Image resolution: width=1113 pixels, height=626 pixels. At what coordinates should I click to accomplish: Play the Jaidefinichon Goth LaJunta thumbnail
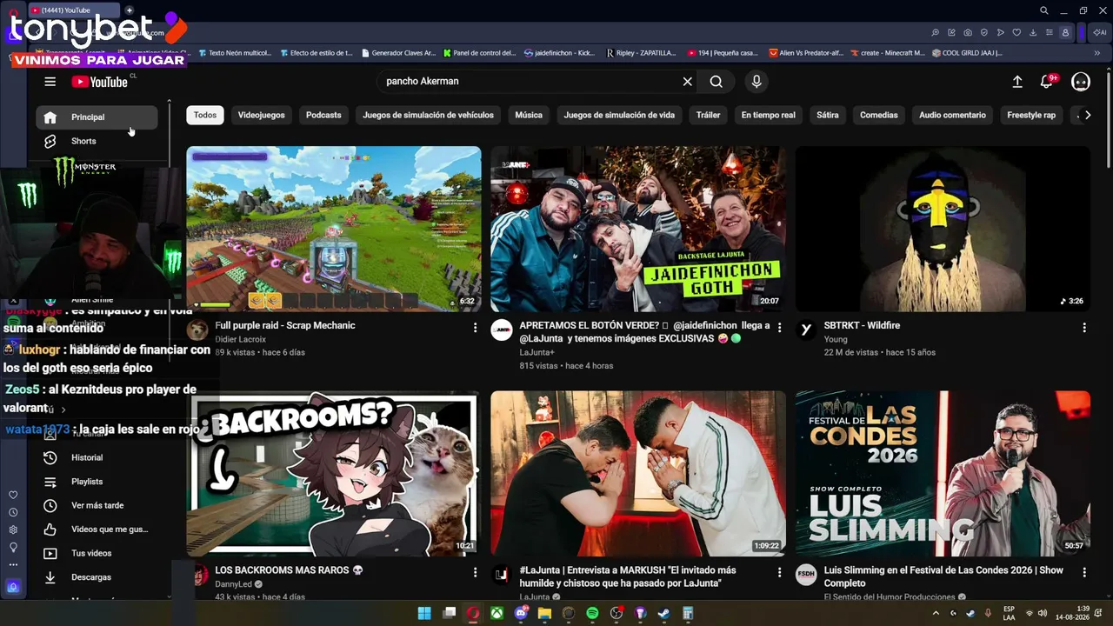click(638, 229)
